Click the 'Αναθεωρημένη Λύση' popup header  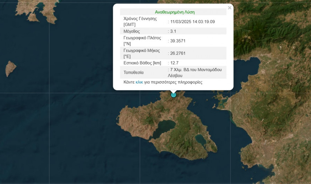coord(175,12)
